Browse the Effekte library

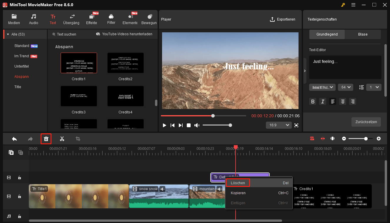[x=91, y=19]
